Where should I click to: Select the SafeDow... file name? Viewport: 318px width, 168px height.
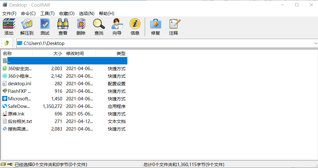(x=19, y=106)
